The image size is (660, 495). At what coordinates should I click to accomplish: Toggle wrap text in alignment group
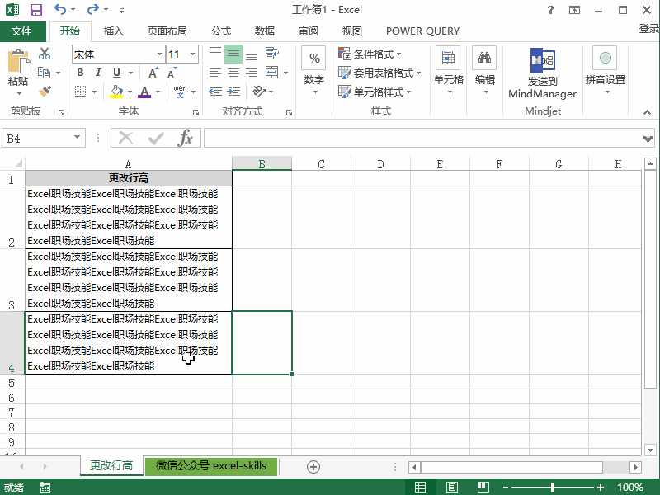pos(271,53)
